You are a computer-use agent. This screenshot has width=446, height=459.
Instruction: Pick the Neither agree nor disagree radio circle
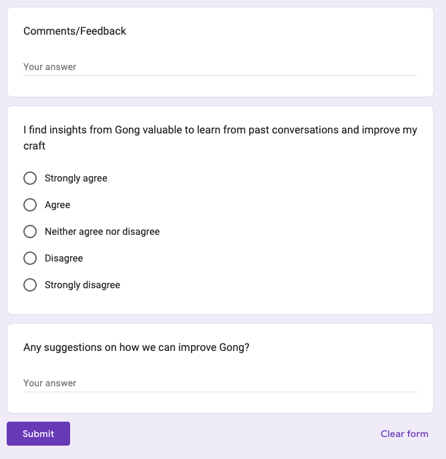30,232
